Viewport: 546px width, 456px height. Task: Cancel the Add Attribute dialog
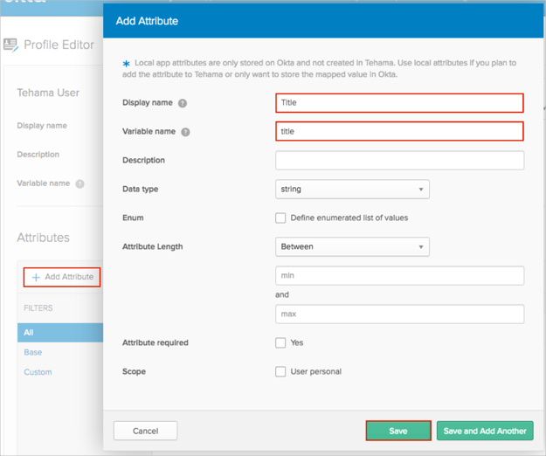145,431
